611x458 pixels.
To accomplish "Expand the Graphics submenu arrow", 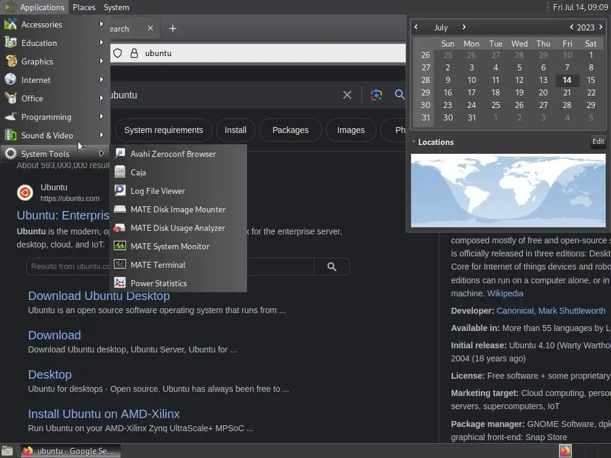I will click(101, 61).
